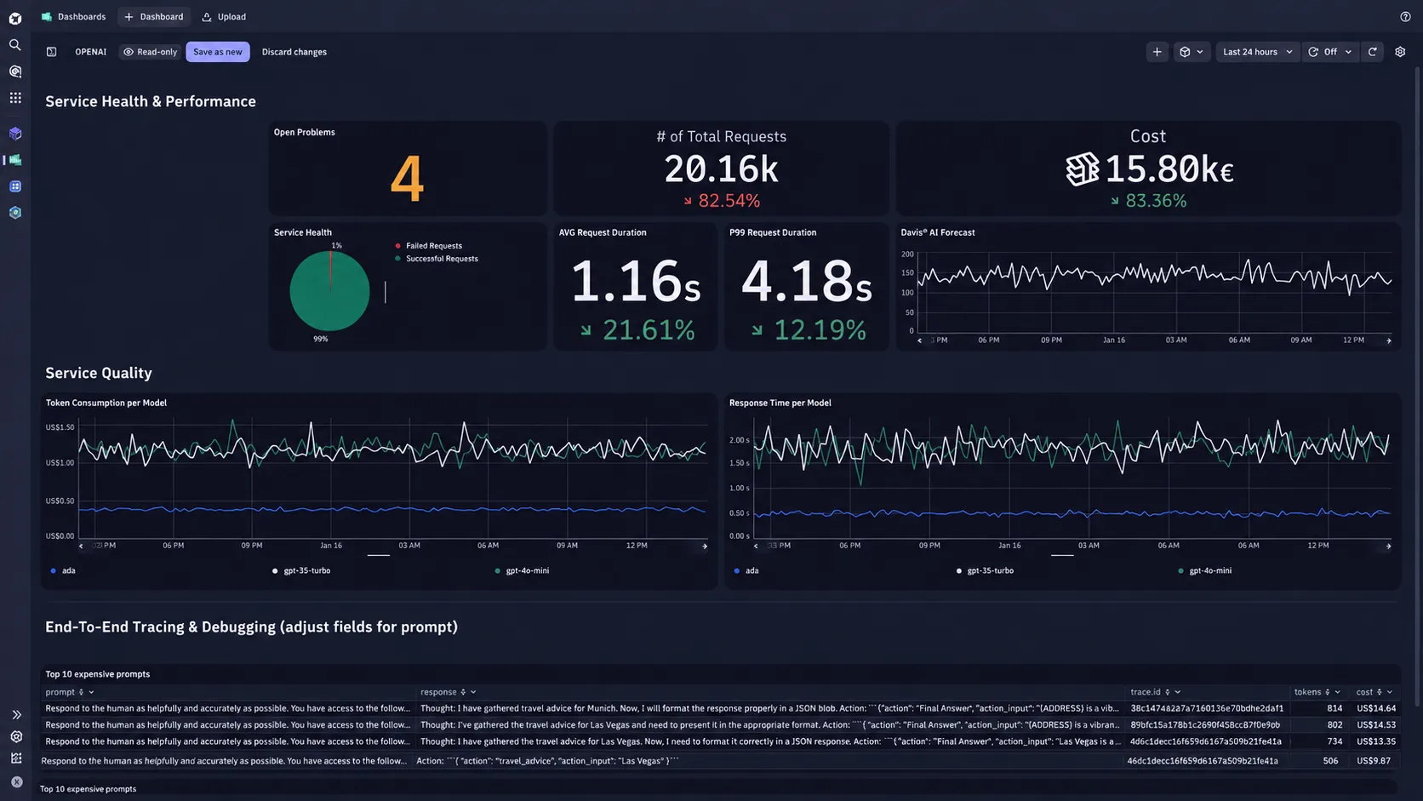The image size is (1423, 801).
Task: Open the Davis CoPilot sidebar icon
Action: (15, 72)
